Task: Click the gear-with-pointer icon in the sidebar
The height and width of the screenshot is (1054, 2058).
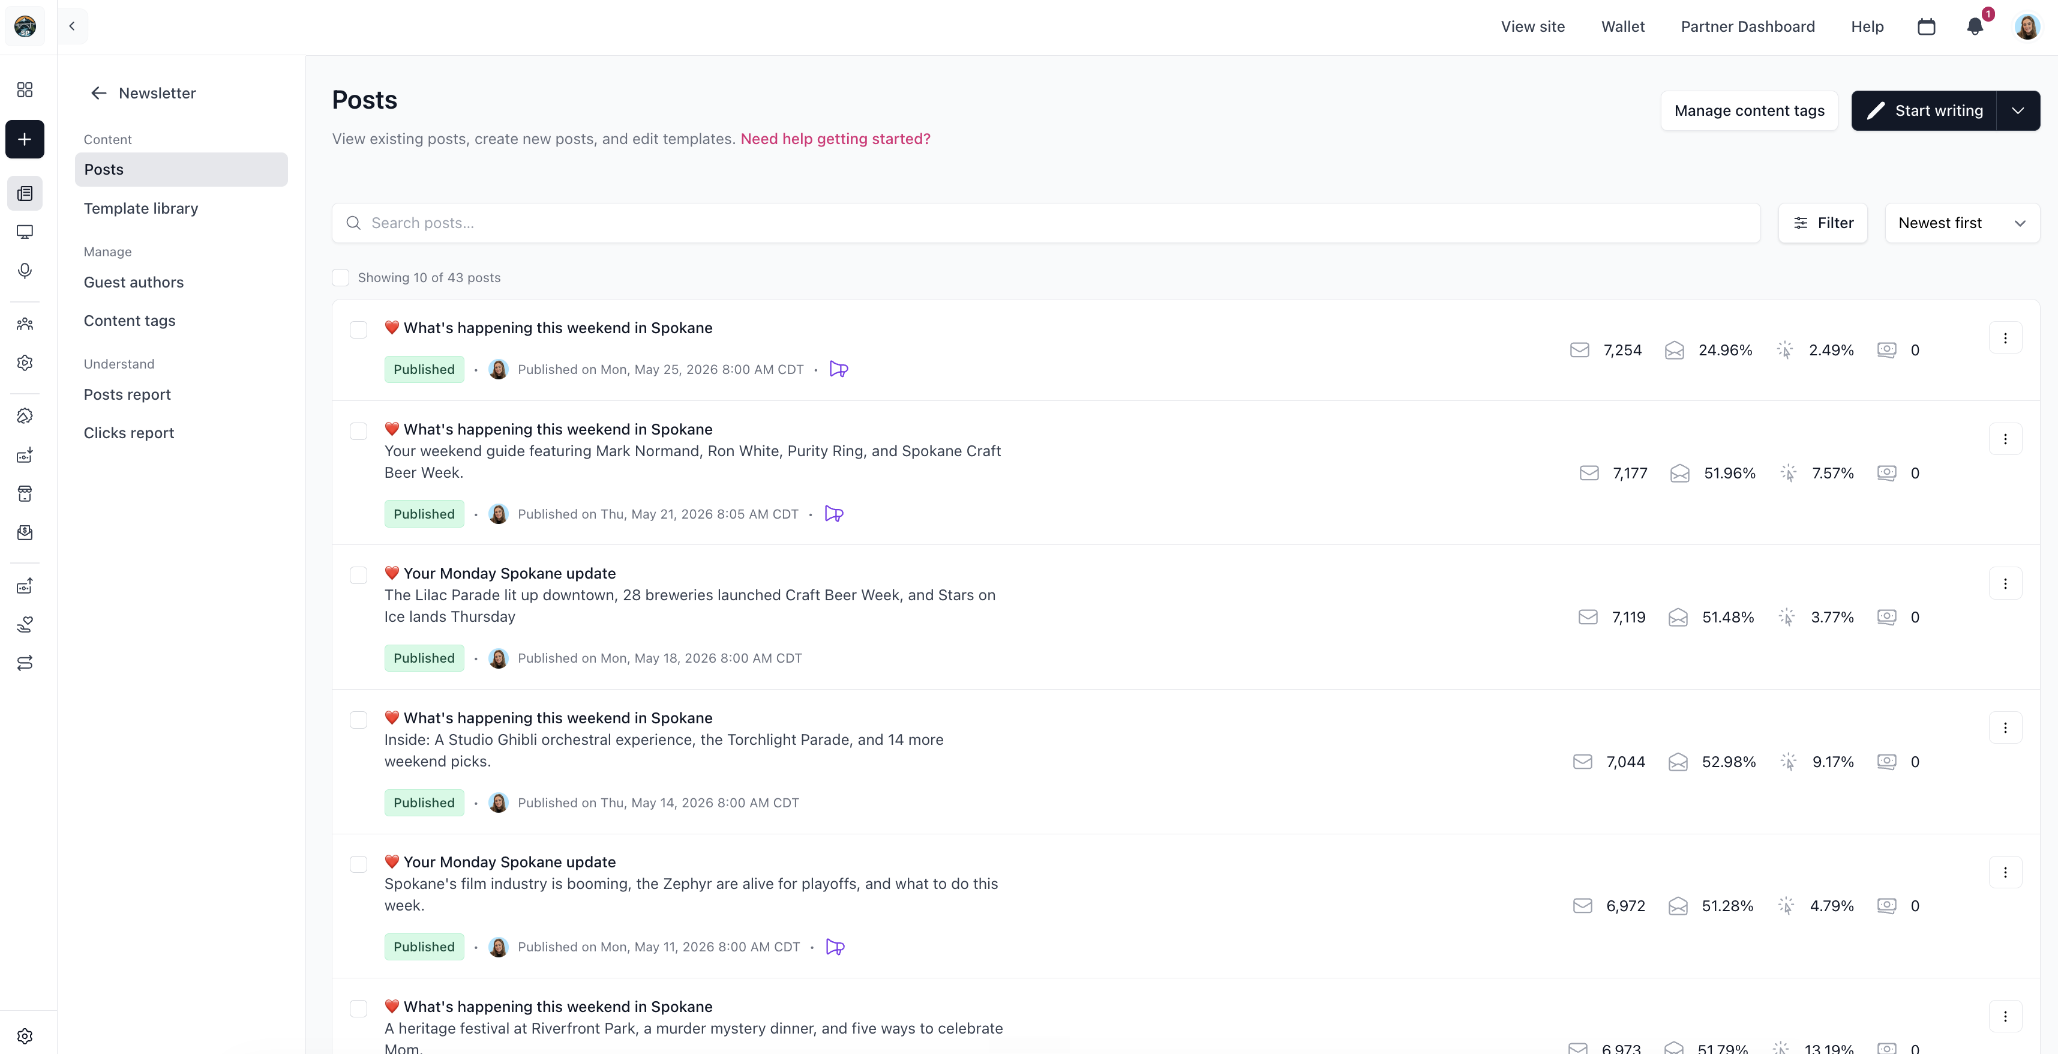Action: click(x=25, y=415)
